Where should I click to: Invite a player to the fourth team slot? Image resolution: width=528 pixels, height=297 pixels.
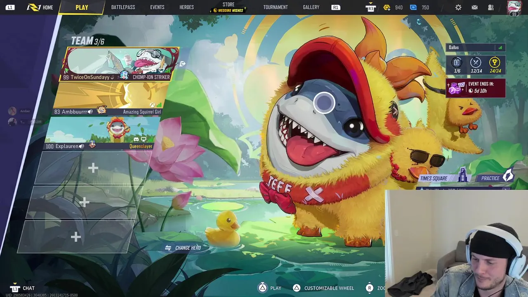coord(93,167)
